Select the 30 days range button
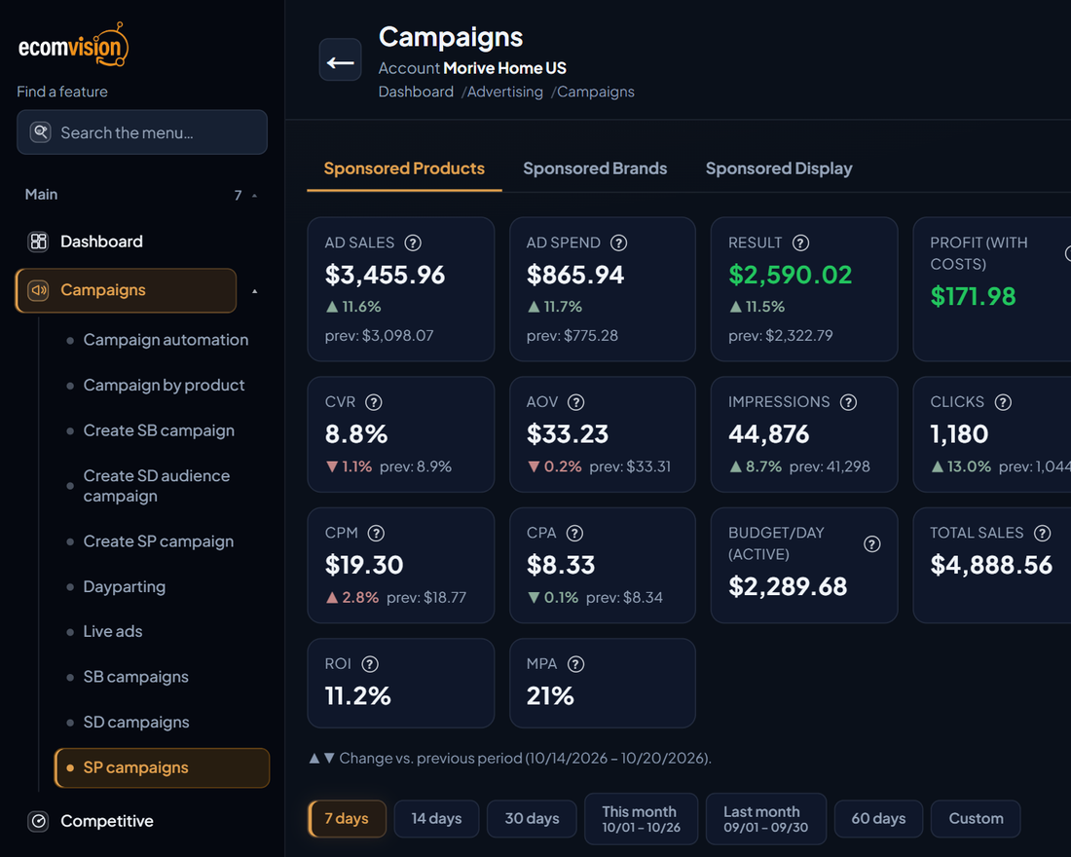Screen dimensions: 1071x857 (x=532, y=819)
